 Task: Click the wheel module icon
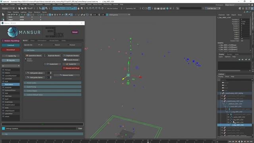point(3,116)
